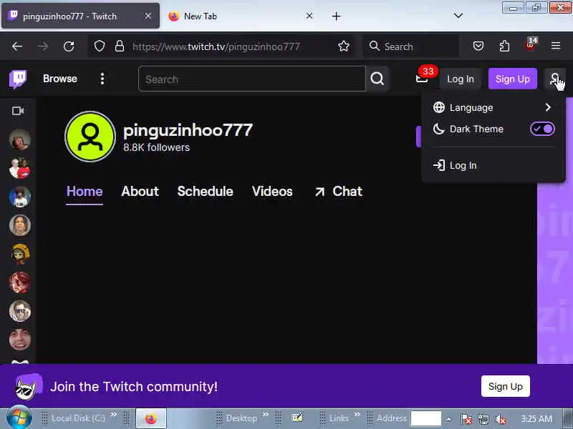Close the pinguzinhoo777 Twitch tab
The height and width of the screenshot is (429, 573).
[148, 16]
